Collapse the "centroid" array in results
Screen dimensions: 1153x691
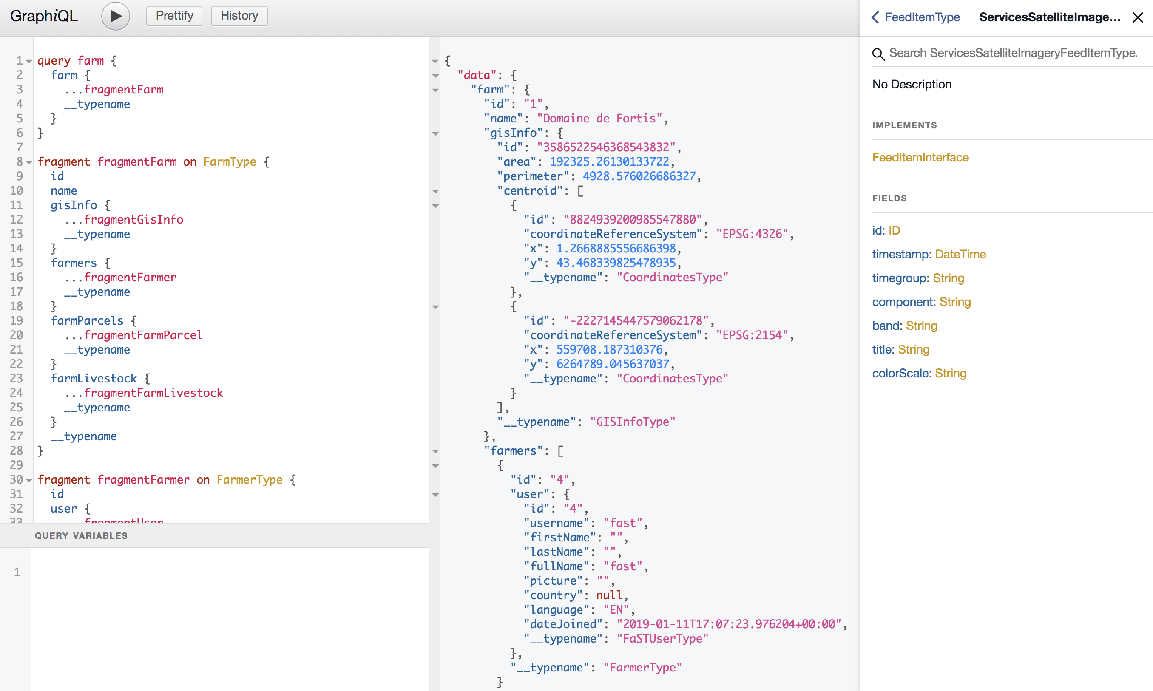coord(436,191)
